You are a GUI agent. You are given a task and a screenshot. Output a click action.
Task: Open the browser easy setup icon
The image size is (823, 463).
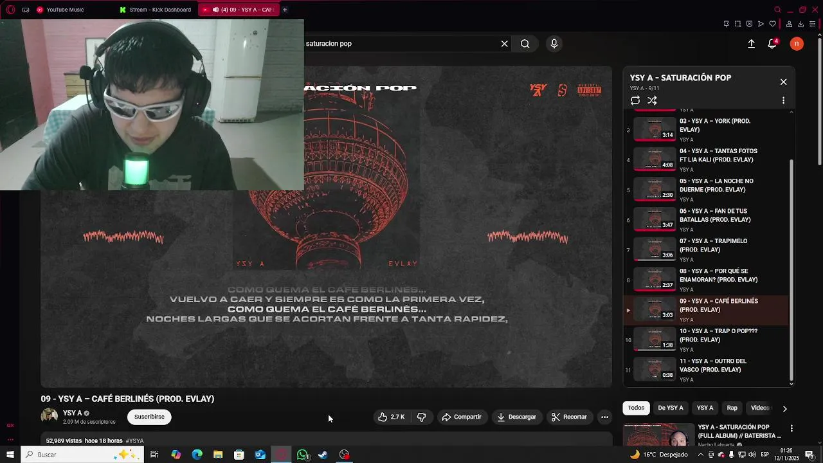813,24
